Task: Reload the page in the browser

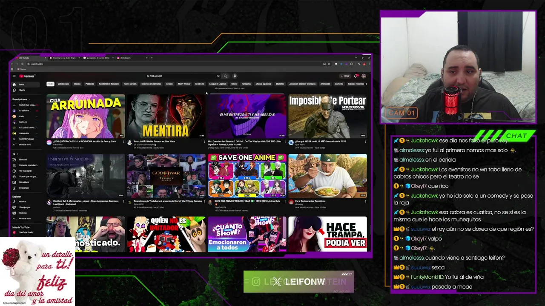Action: click(x=23, y=64)
